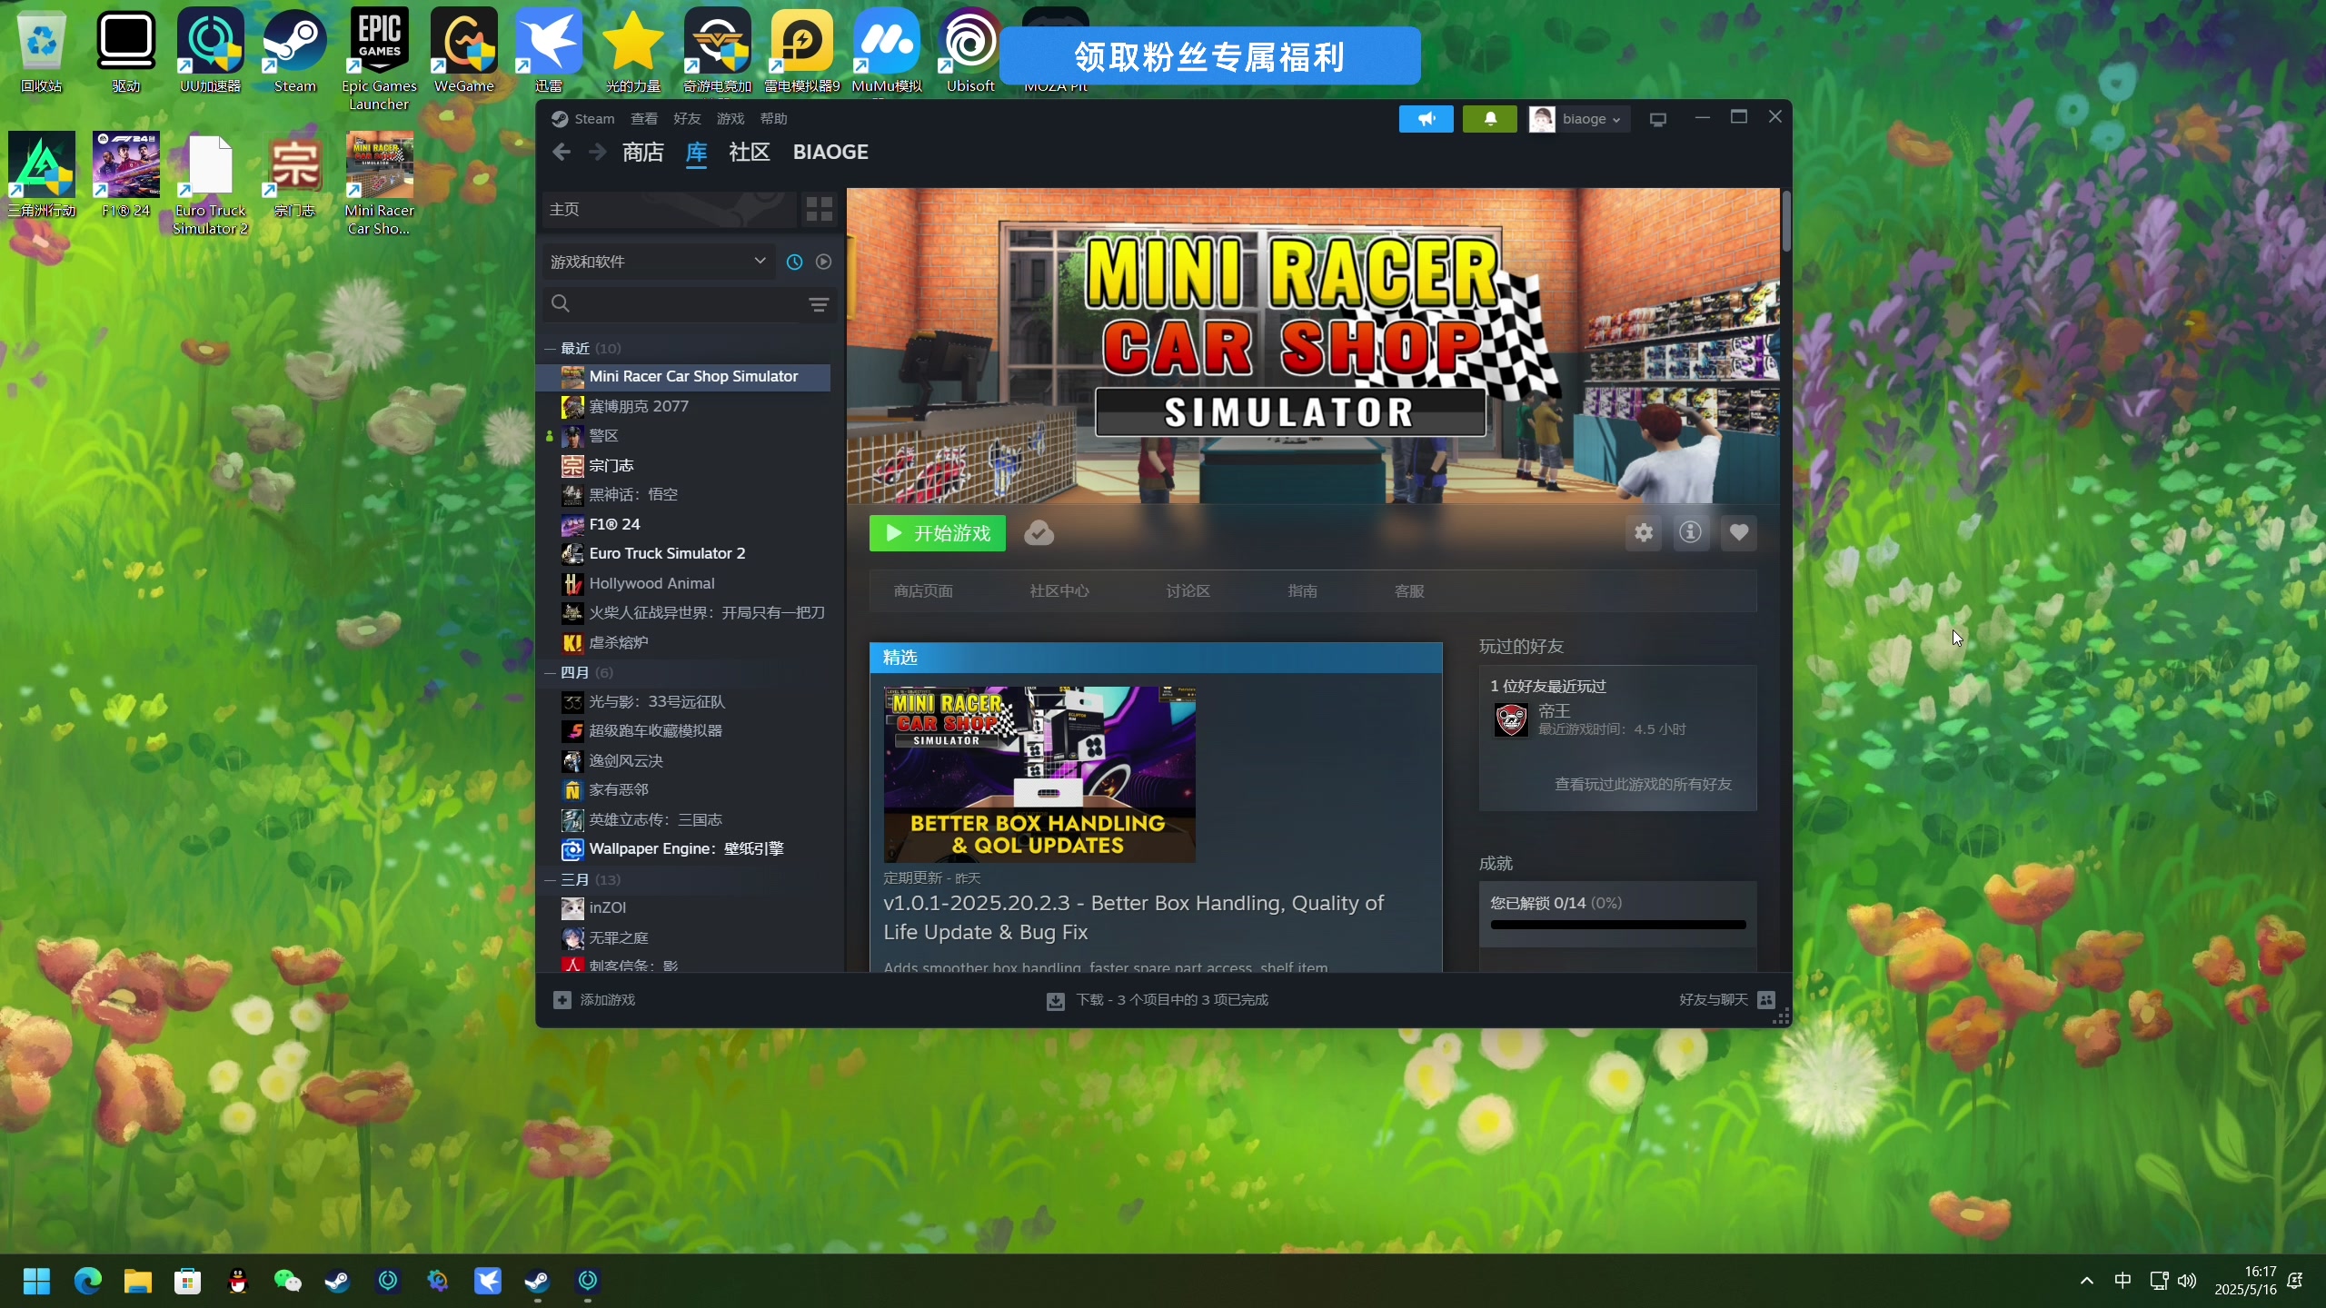Open 讨论区 link
2326x1308 pixels.
tap(1188, 591)
